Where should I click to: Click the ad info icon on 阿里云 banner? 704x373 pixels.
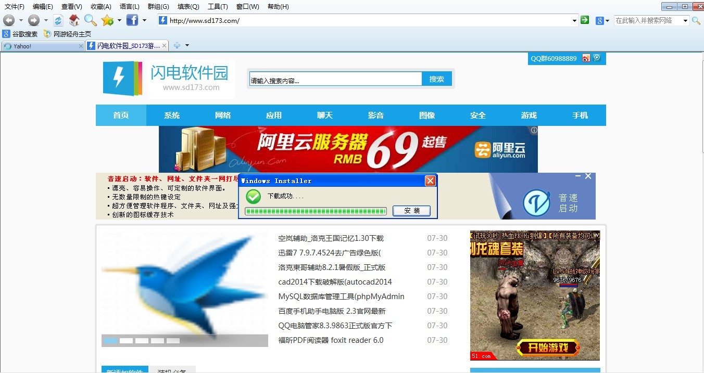point(534,130)
